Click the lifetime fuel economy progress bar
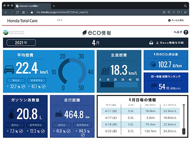191x141 pixels. [x=119, y=85]
